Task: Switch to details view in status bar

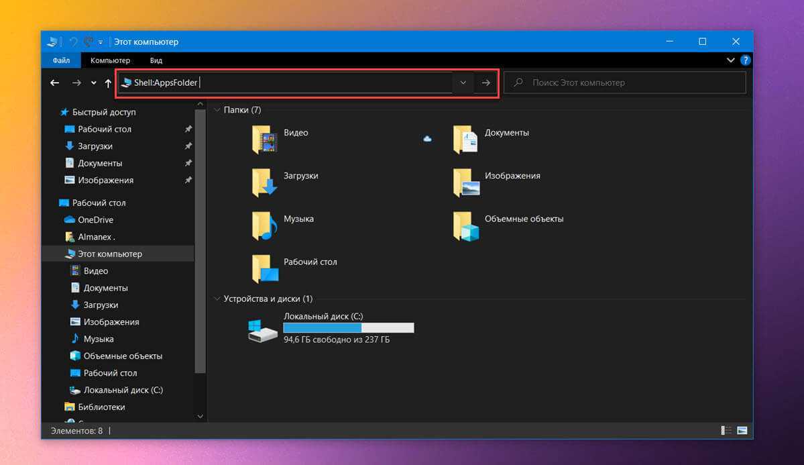Action: pyautogui.click(x=726, y=430)
